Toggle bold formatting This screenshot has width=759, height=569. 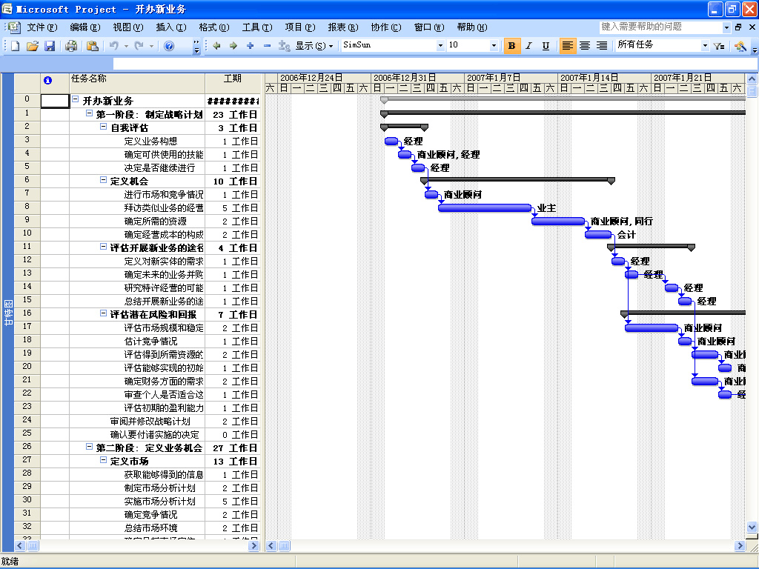point(511,46)
